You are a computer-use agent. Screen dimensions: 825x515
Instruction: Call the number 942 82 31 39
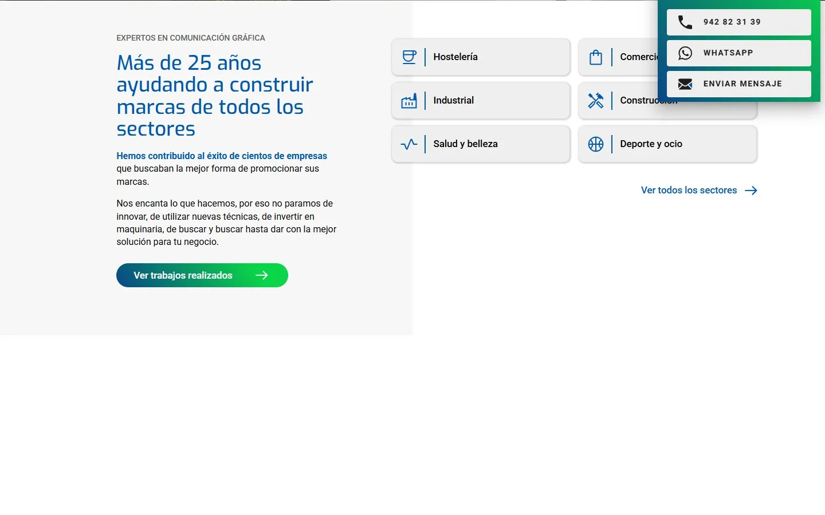coord(739,22)
